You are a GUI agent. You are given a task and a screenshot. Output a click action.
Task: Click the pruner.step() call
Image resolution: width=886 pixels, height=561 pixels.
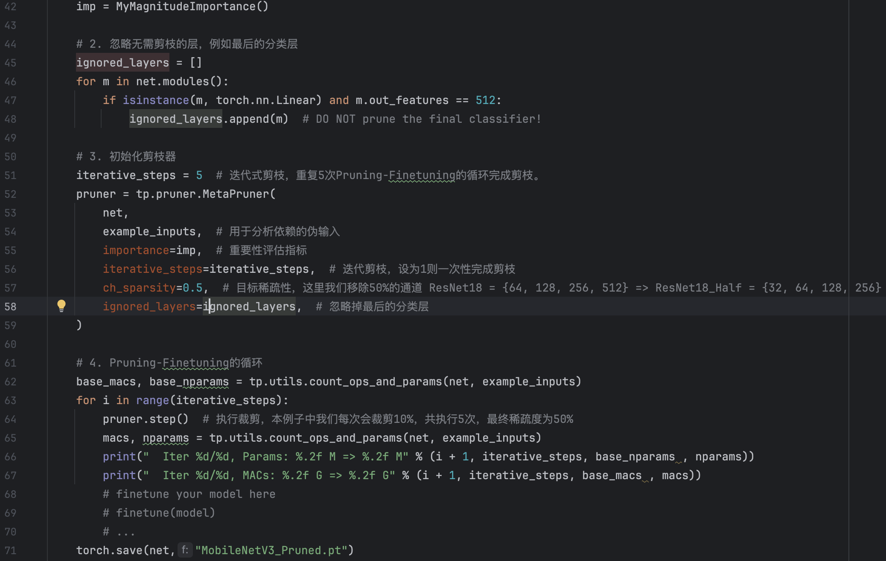[145, 419]
